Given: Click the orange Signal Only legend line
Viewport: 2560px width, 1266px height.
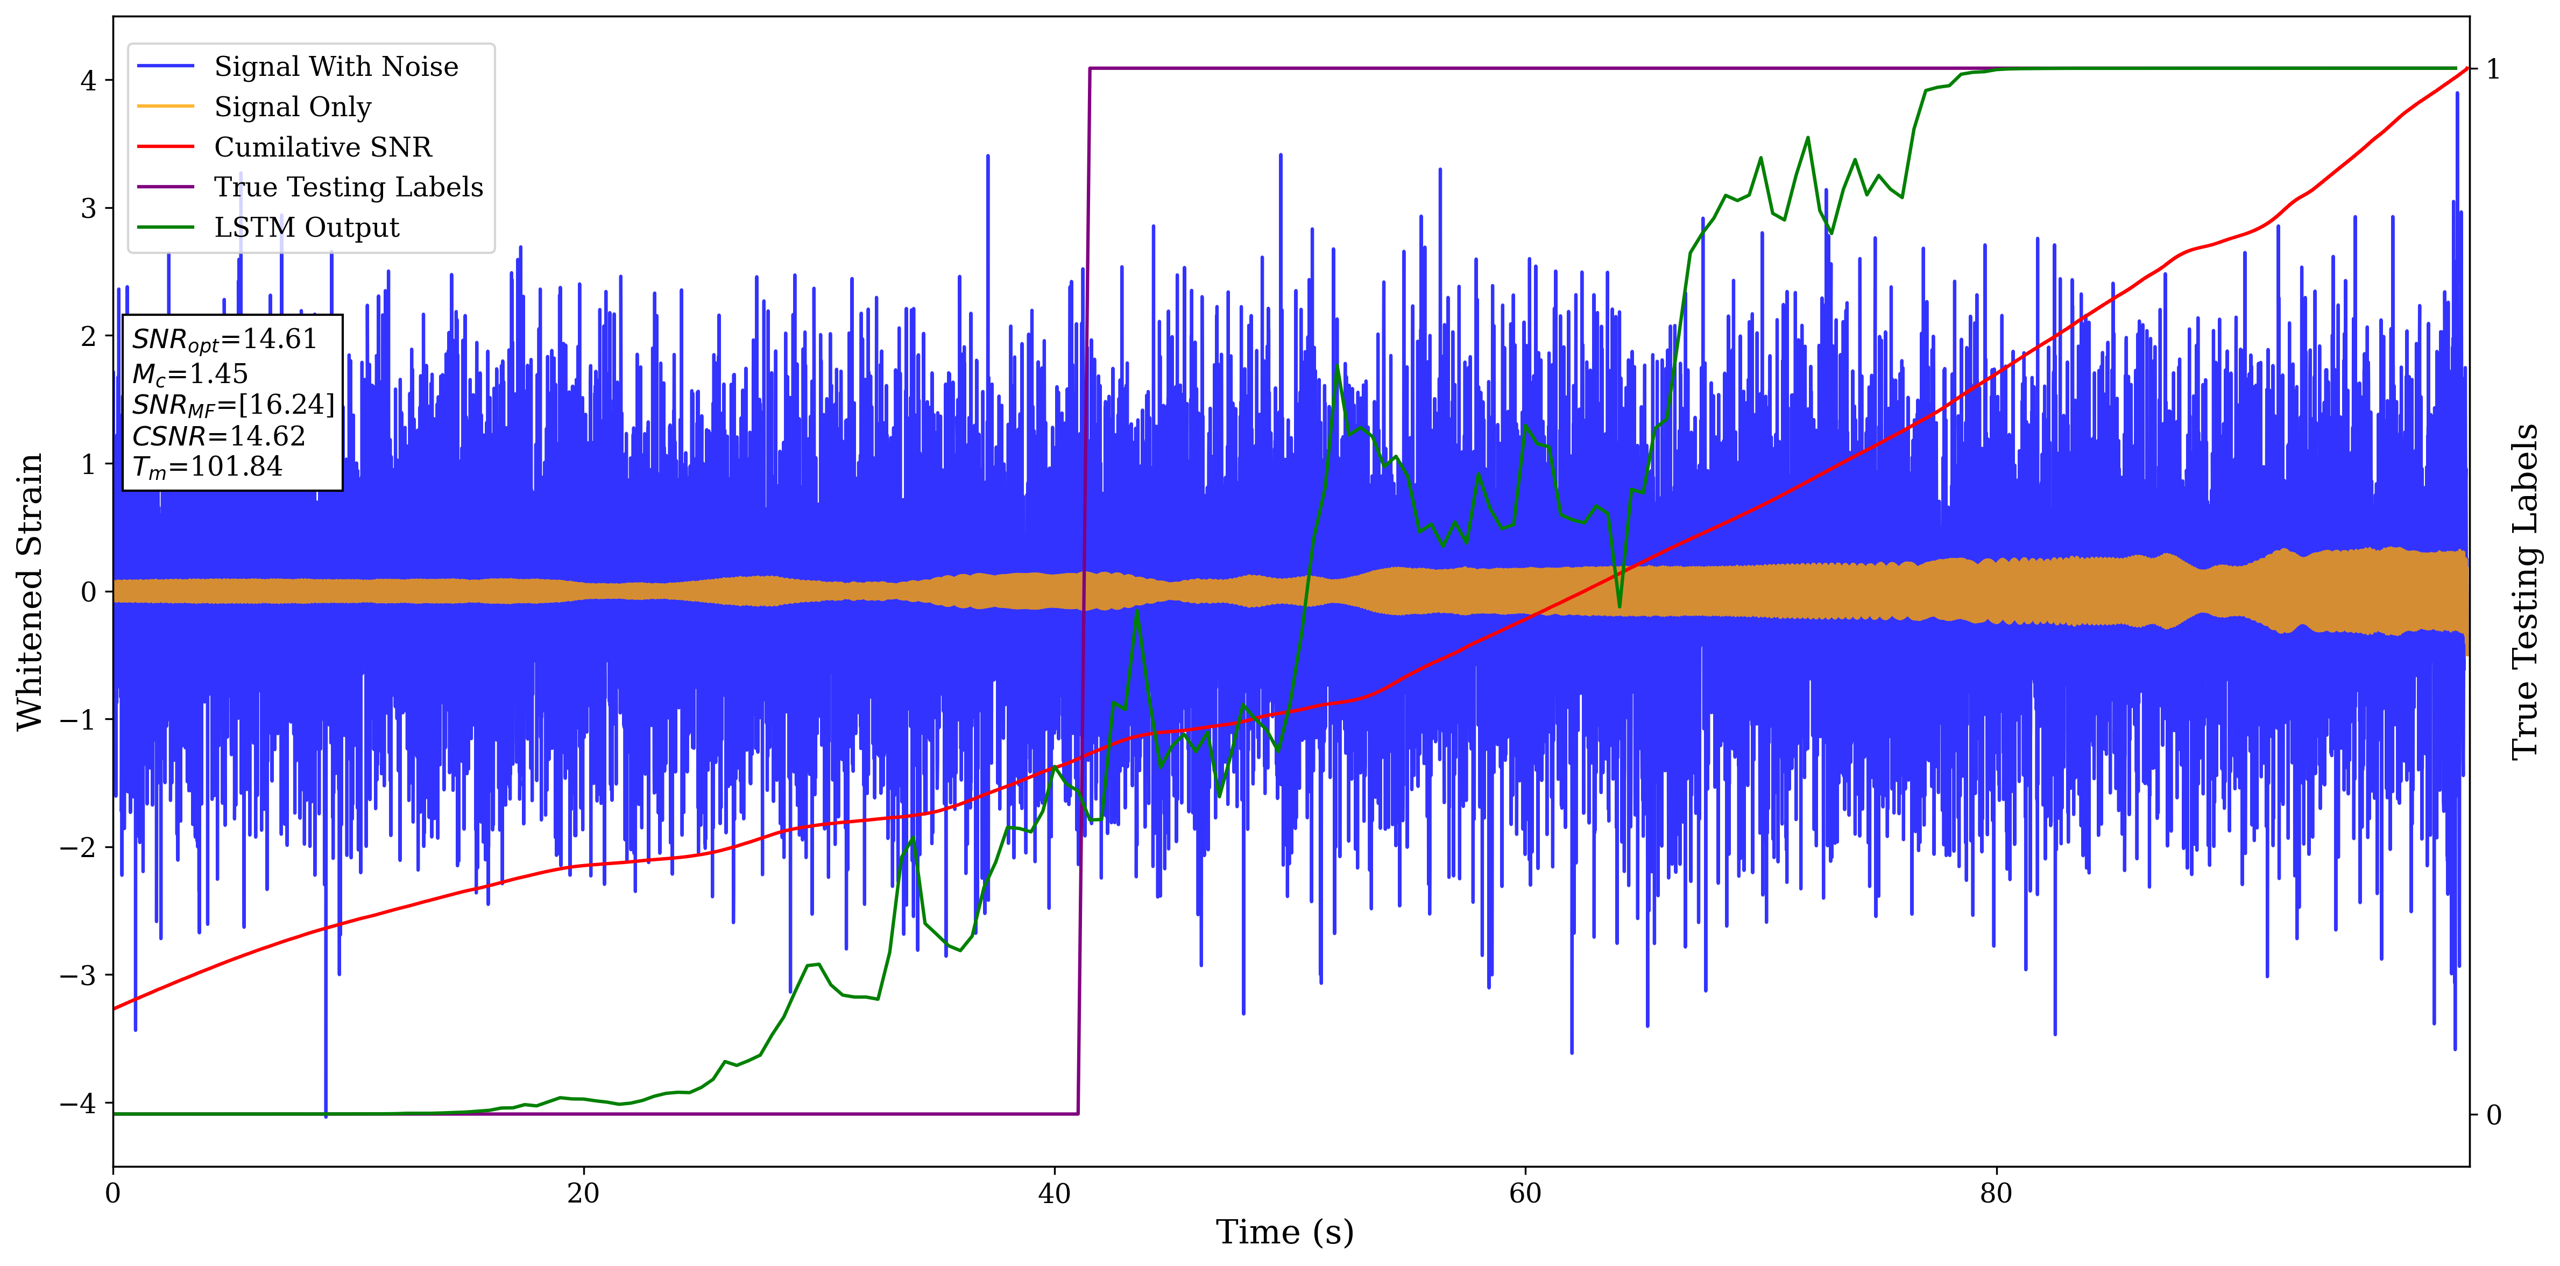Looking at the screenshot, I should [165, 107].
